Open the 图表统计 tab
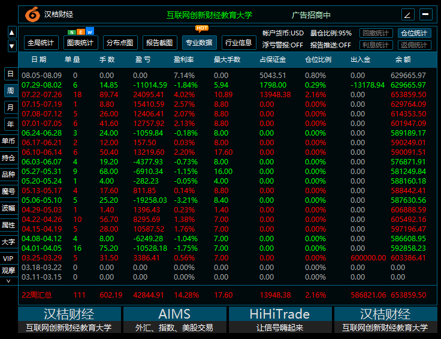 tap(80, 43)
